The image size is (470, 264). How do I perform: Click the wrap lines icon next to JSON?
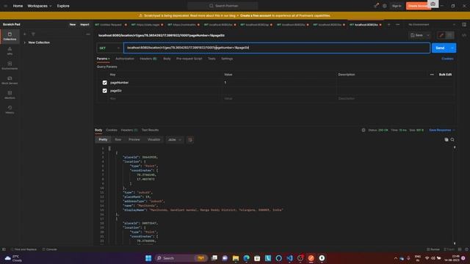(x=190, y=140)
